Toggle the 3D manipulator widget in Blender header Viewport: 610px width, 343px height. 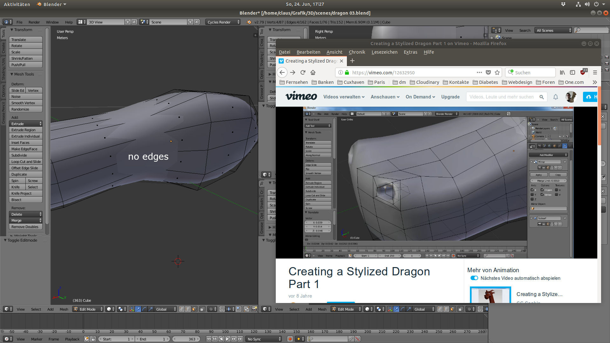pos(132,309)
